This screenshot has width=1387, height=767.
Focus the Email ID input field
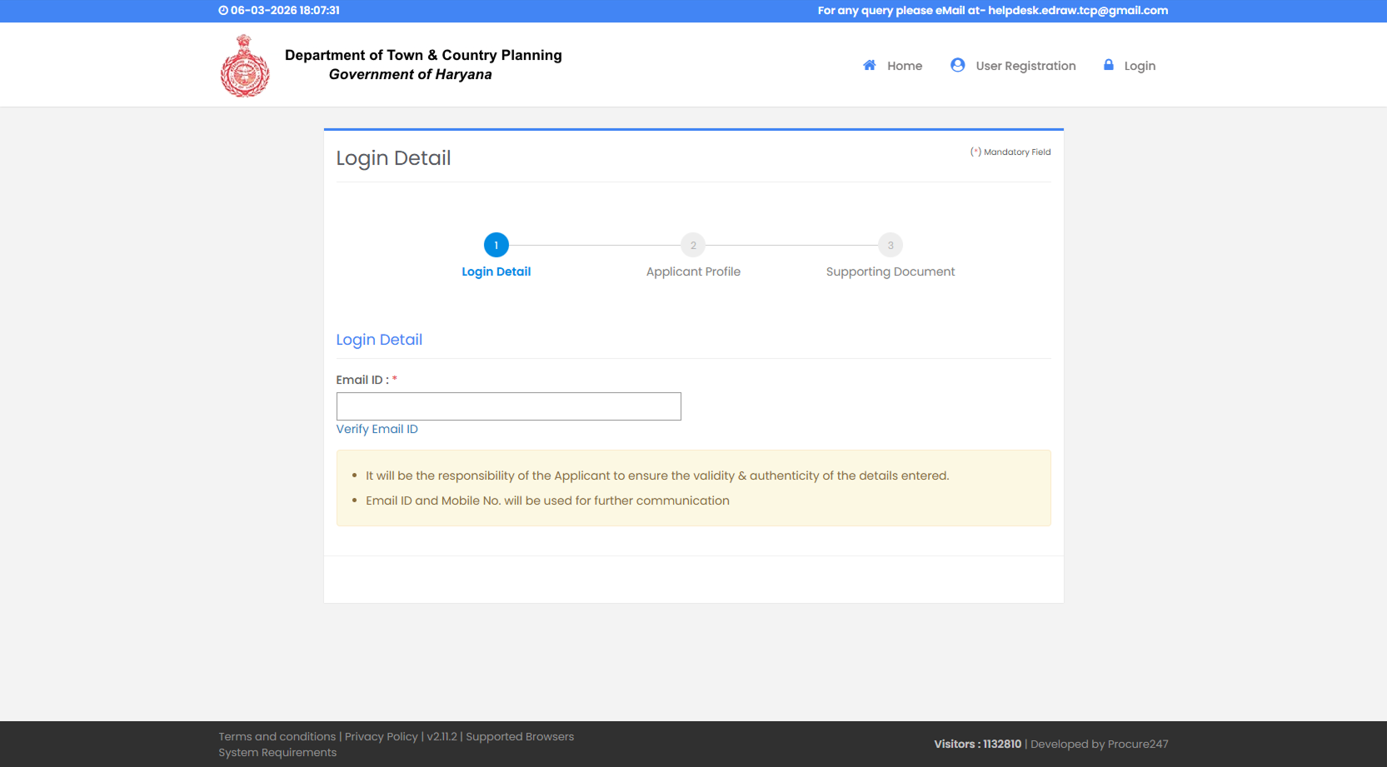pyautogui.click(x=508, y=406)
